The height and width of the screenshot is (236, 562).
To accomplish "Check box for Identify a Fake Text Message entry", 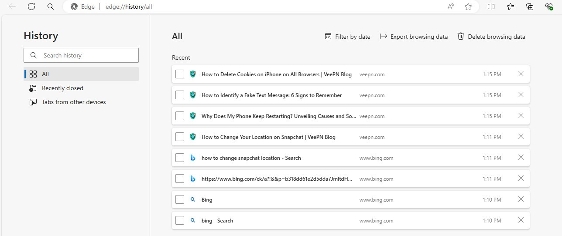I will (180, 95).
